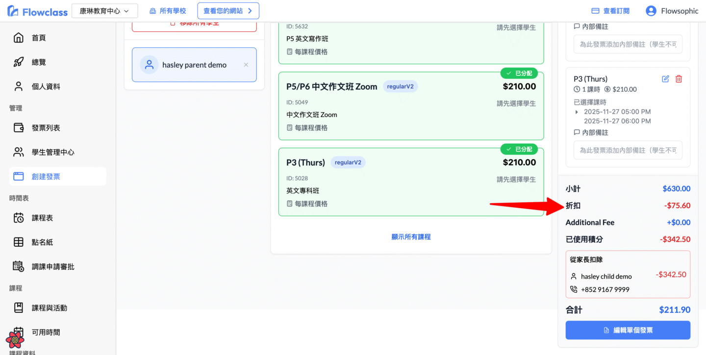The image size is (706, 355).
Task: Open 首頁 from the sidebar
Action: [39, 38]
